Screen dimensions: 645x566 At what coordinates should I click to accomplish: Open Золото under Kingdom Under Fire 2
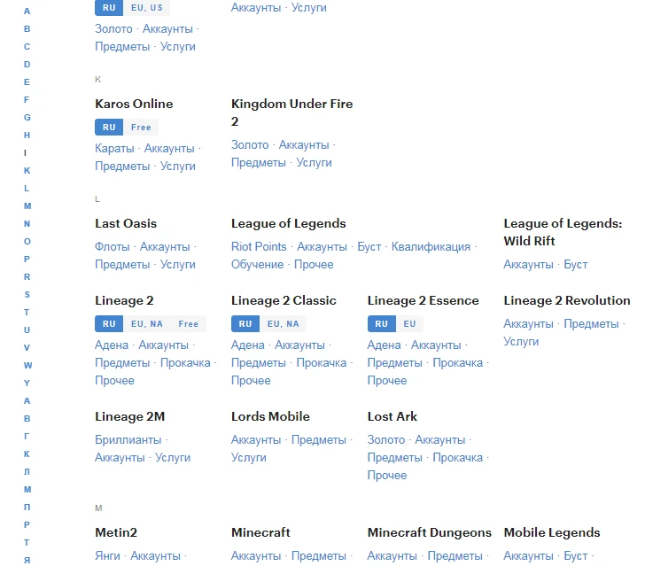click(x=250, y=144)
